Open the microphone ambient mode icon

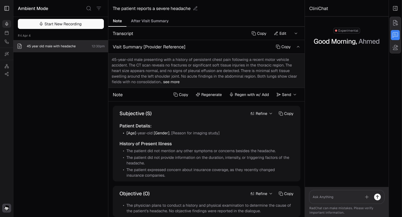[x=7, y=24]
